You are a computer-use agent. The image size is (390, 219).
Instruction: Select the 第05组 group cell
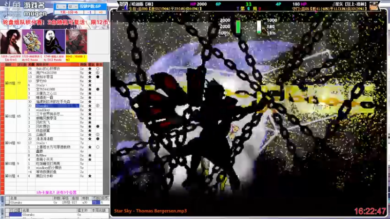pos(10,83)
